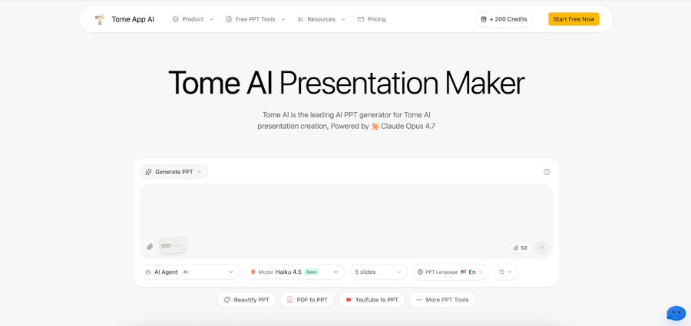
Task: Open the PPT Language selector
Action: tap(451, 272)
